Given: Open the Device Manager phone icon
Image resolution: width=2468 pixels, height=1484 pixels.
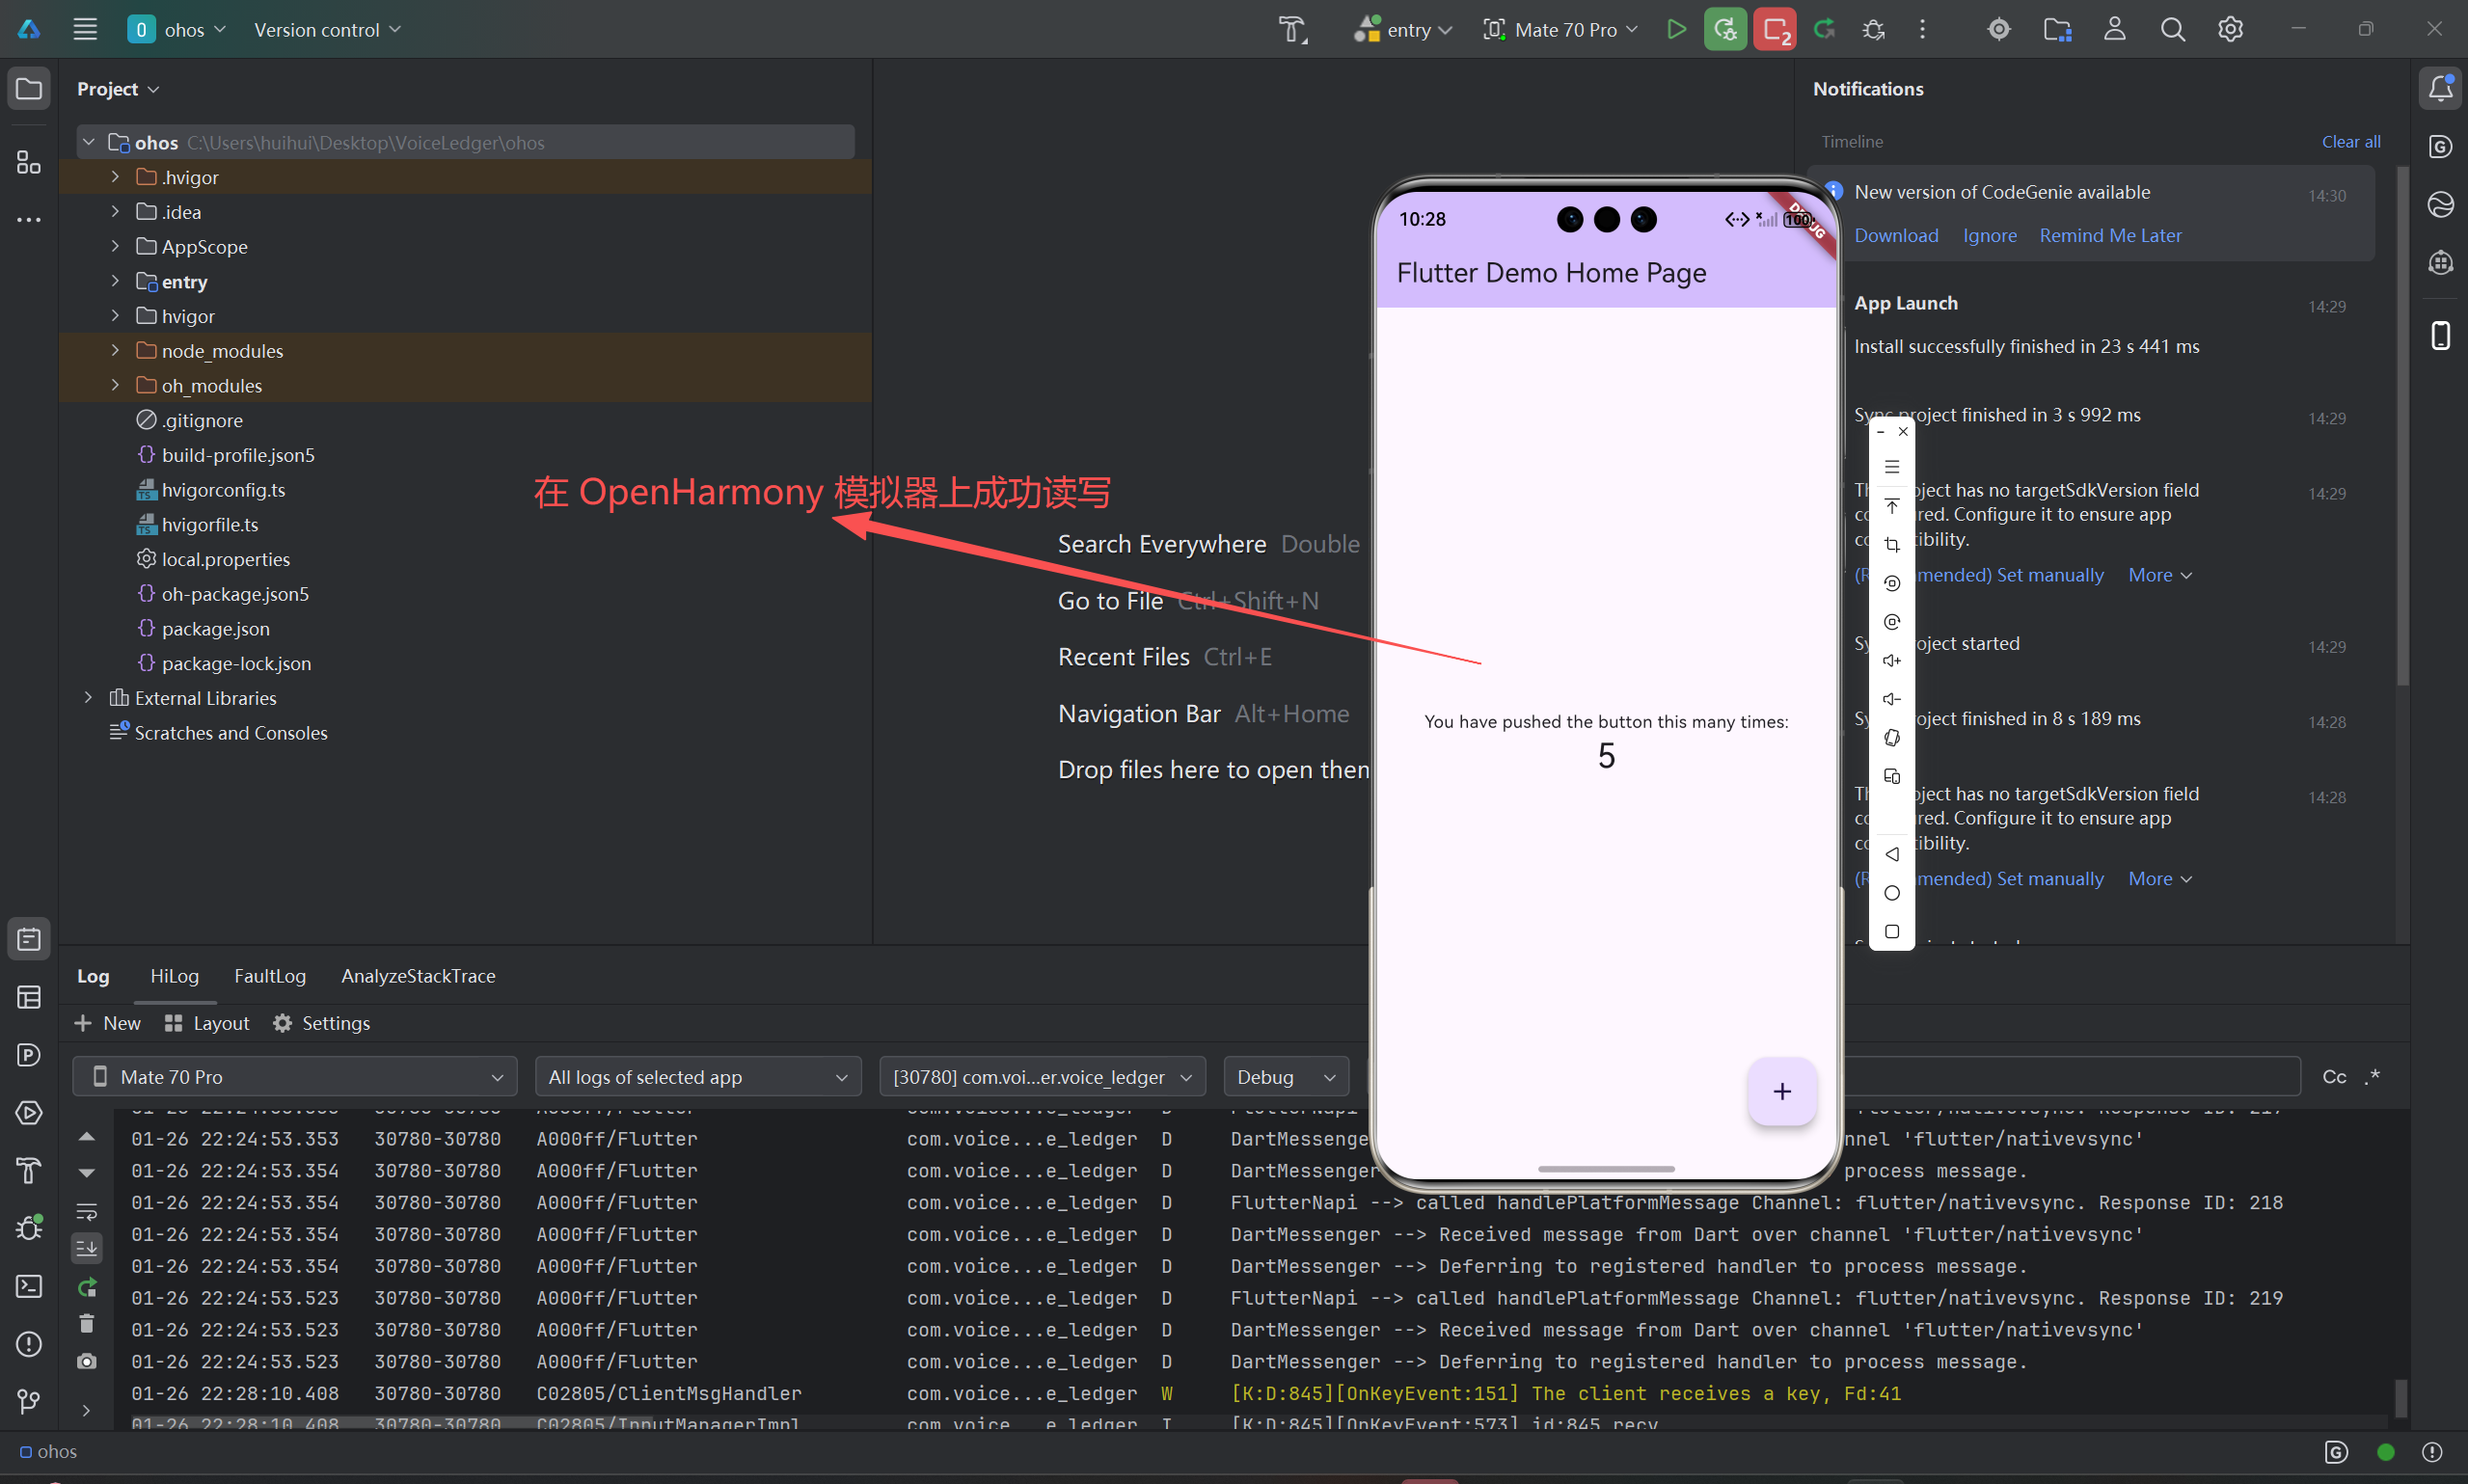Looking at the screenshot, I should coord(2441,335).
